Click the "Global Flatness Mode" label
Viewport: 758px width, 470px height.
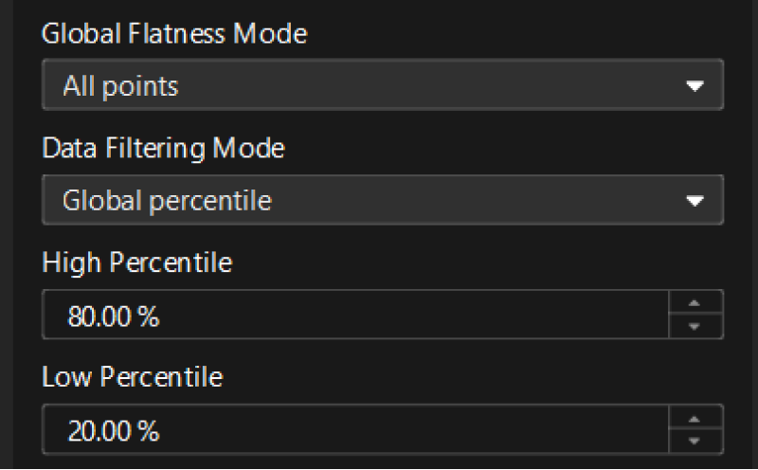174,34
